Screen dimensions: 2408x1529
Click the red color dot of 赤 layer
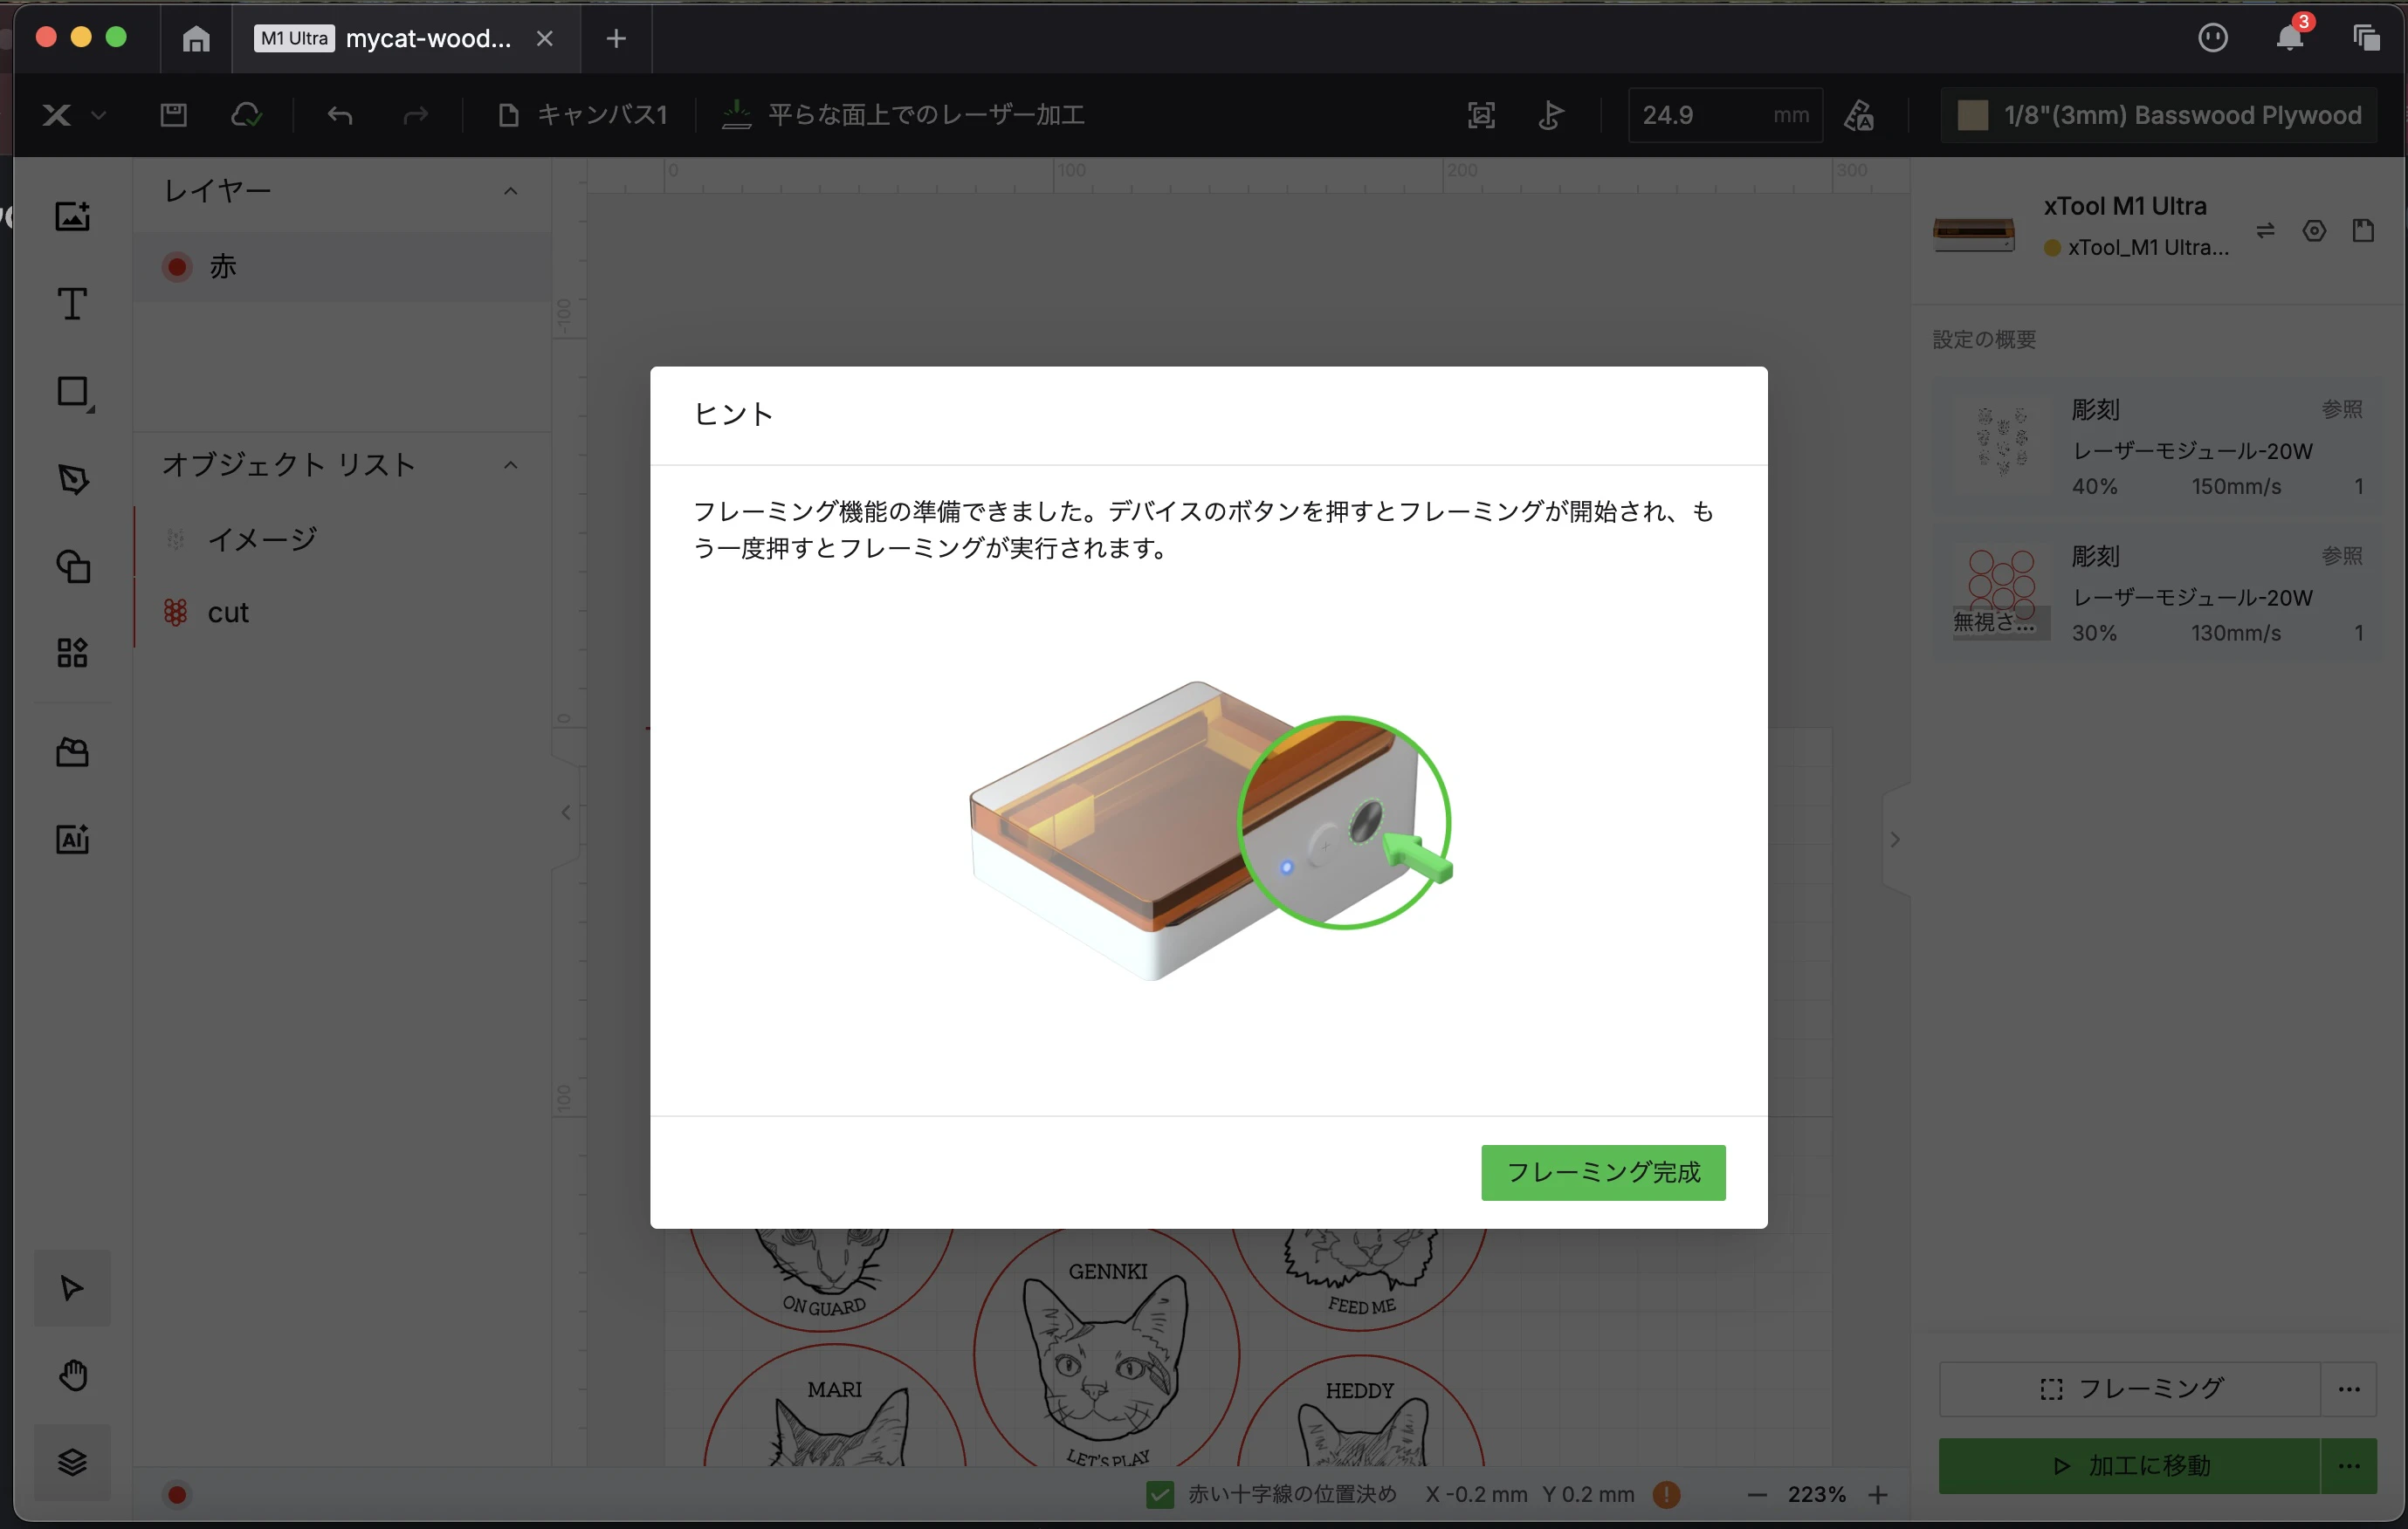point(177,267)
